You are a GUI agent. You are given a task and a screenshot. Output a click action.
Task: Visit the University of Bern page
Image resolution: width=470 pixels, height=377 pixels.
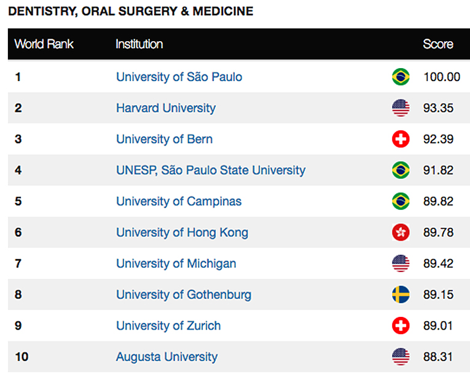[x=164, y=139]
